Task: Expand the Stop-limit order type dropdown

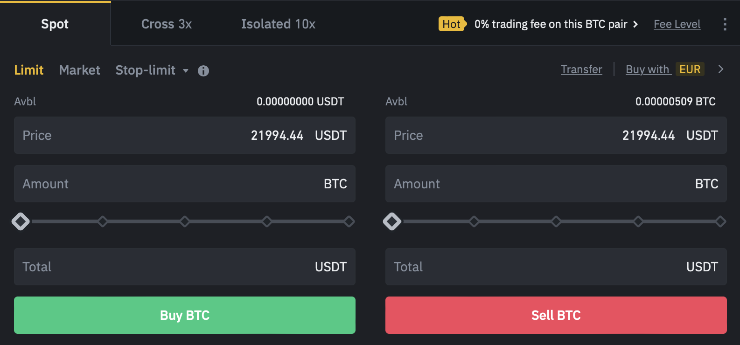Action: (x=186, y=71)
